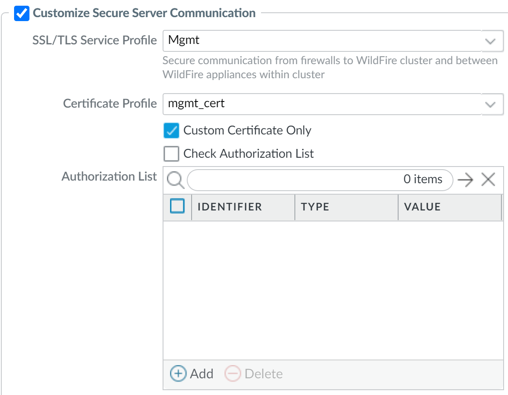Click the magnifier search icon in Authorization List
508x395 pixels.
175,180
